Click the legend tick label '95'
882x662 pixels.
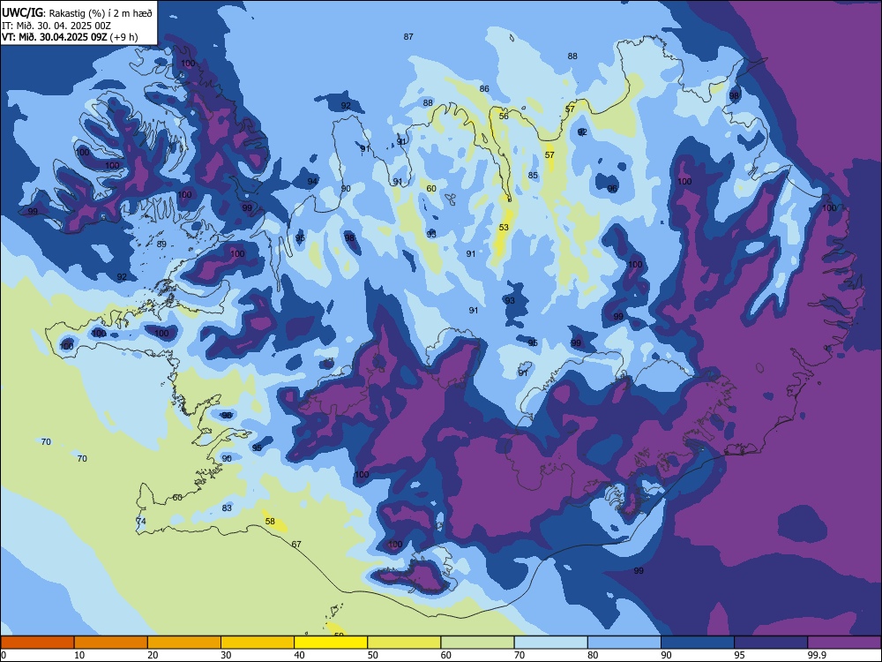coord(739,655)
